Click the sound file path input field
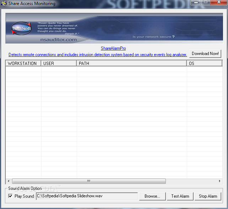The width and height of the screenshot is (228, 209). pos(87,196)
